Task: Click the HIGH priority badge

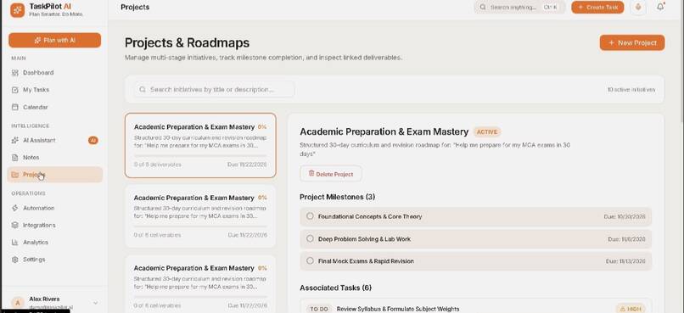Action: click(631, 309)
